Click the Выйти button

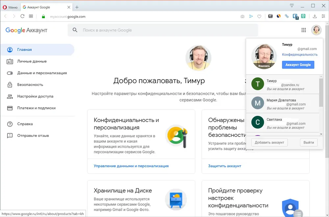point(309,142)
